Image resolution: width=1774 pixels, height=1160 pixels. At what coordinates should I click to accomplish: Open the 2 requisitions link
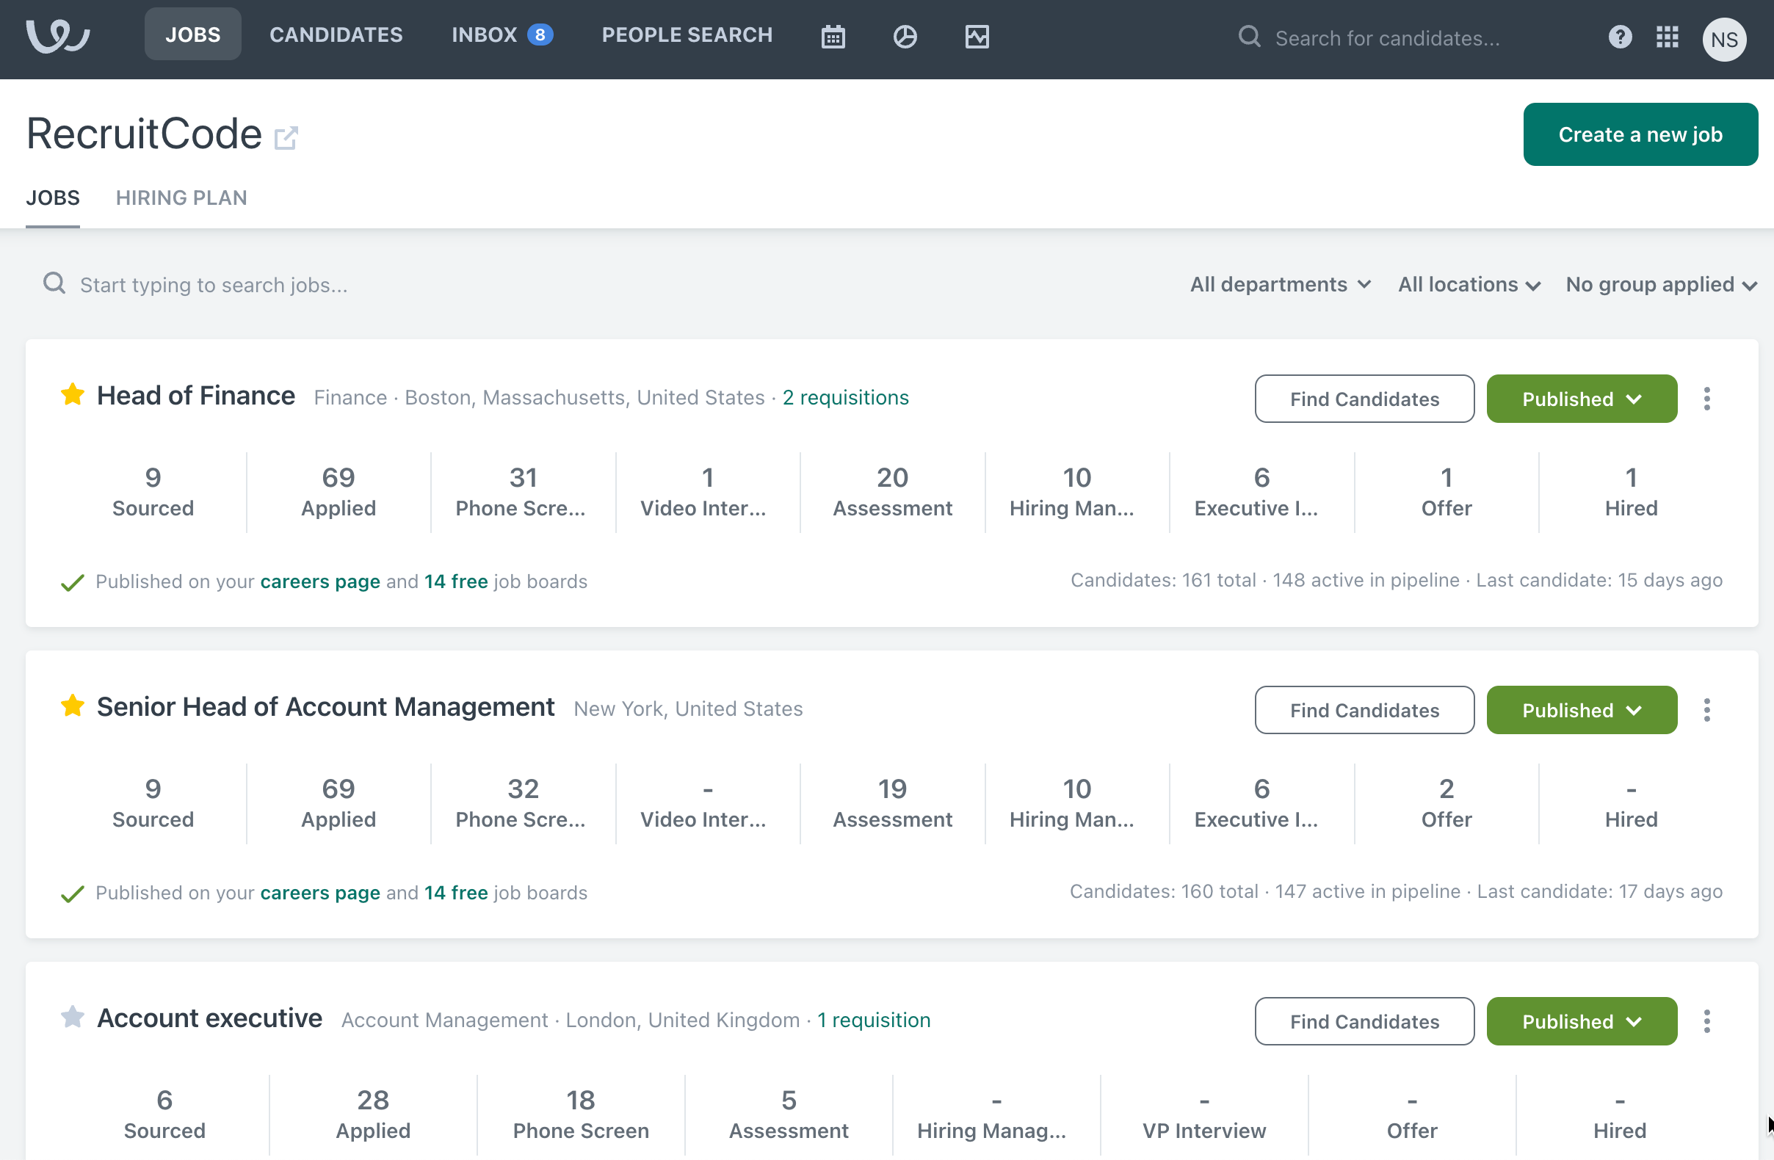click(845, 397)
